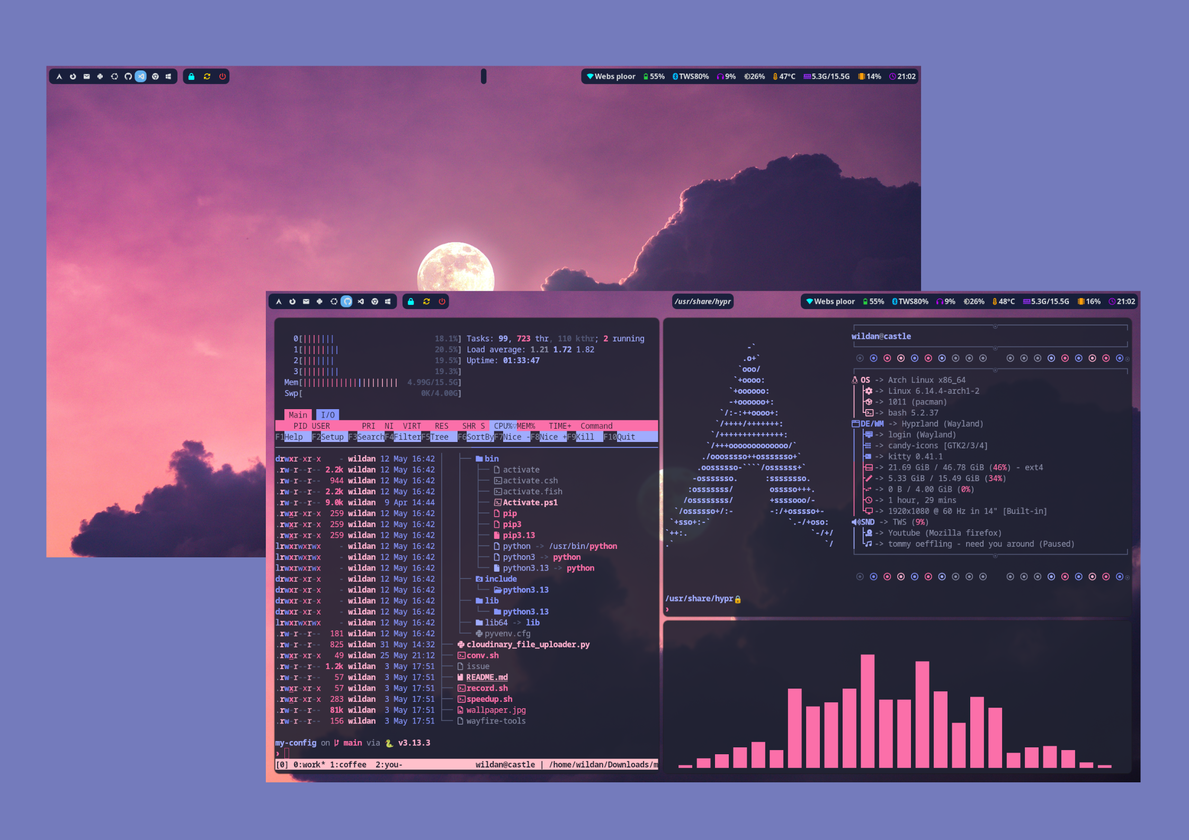Collapse the include directory node

click(496, 579)
